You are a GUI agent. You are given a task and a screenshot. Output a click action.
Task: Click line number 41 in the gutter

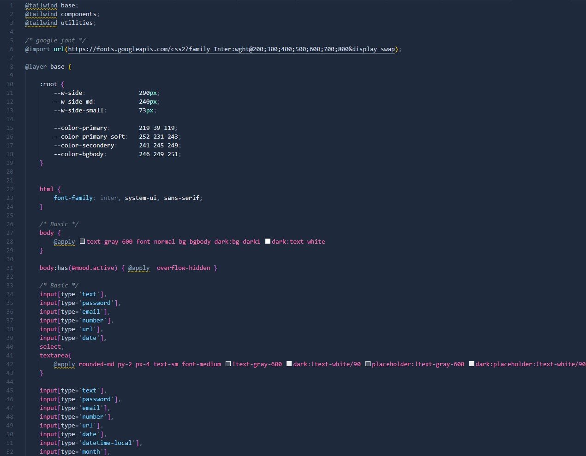point(10,356)
